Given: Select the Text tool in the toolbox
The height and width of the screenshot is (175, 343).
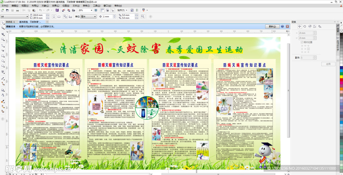Looking at the screenshot, I should pos(3,72).
